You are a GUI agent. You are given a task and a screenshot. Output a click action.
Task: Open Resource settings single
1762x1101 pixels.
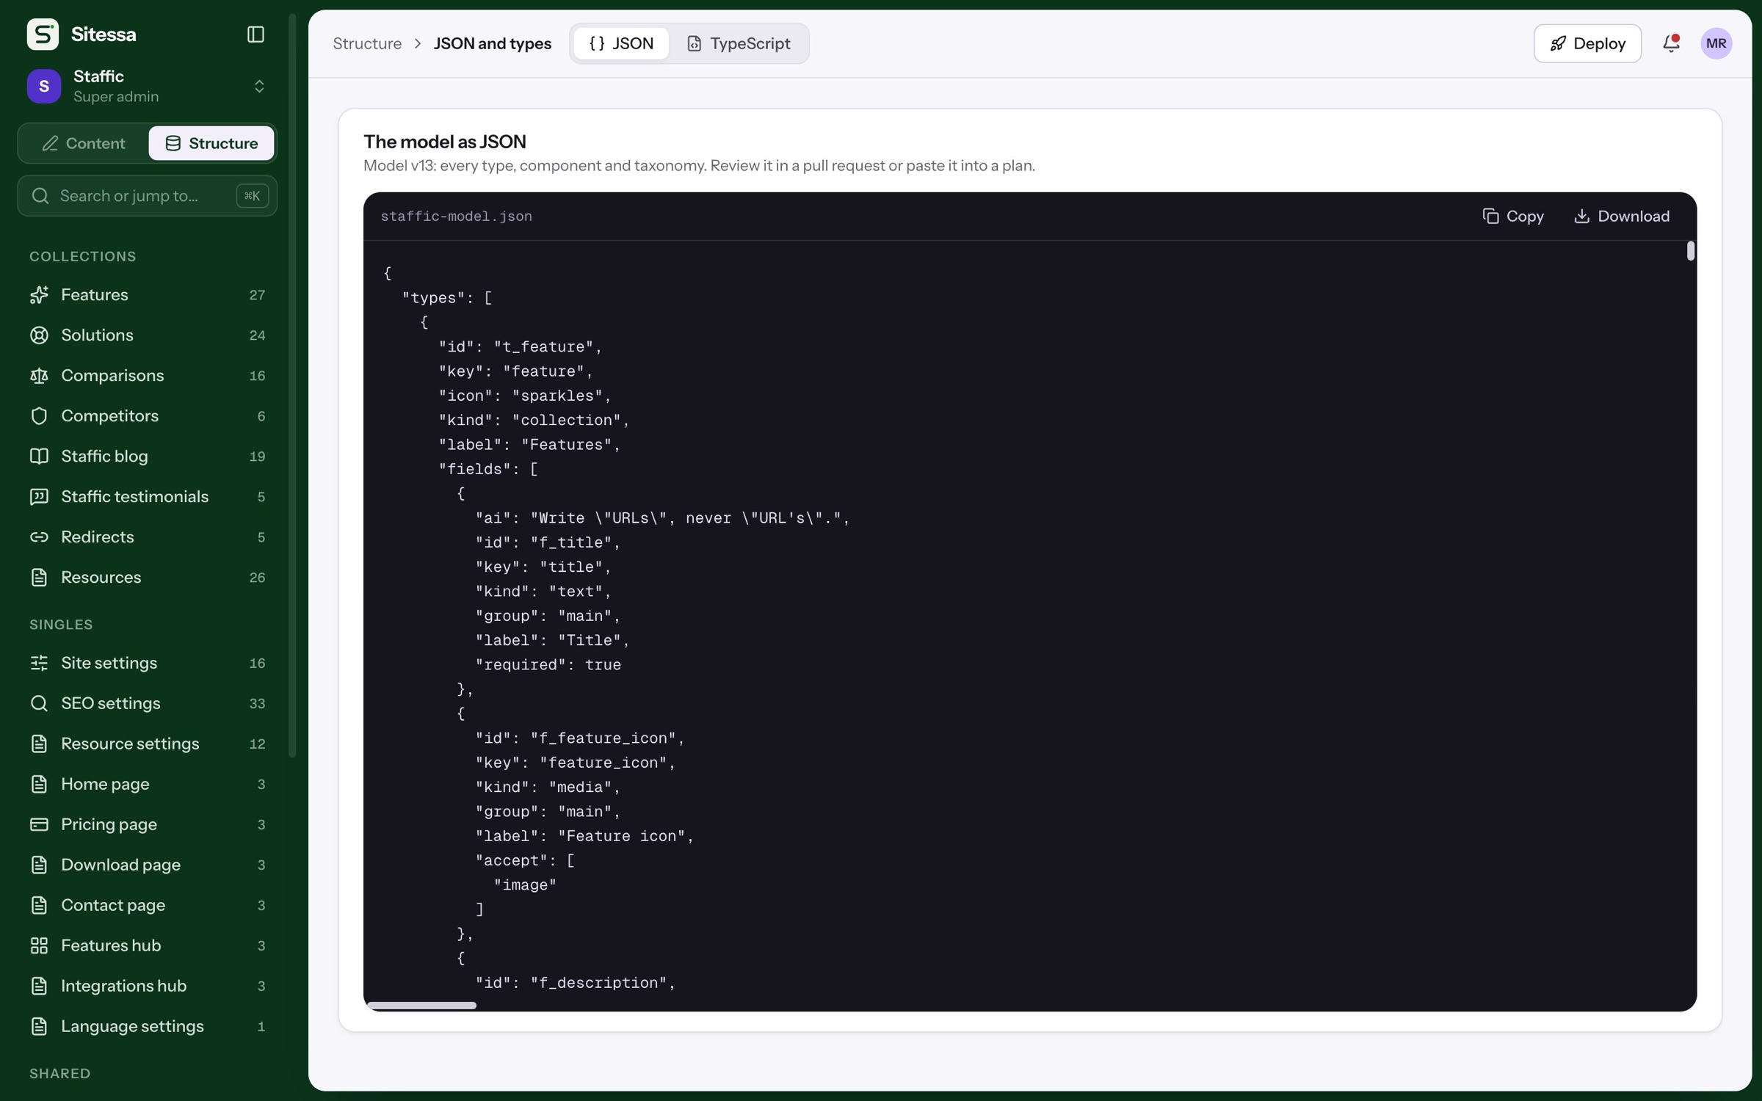pyautogui.click(x=147, y=744)
